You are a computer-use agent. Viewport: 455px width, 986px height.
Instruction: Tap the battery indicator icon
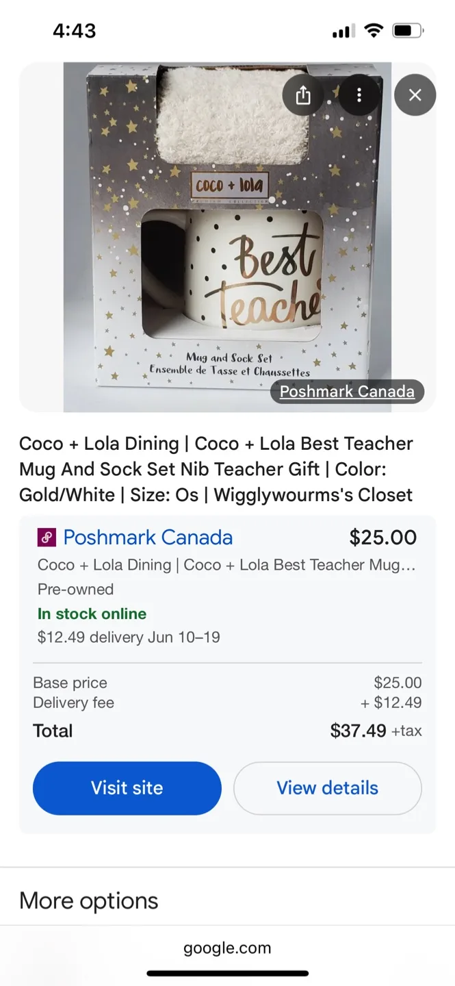click(x=407, y=30)
